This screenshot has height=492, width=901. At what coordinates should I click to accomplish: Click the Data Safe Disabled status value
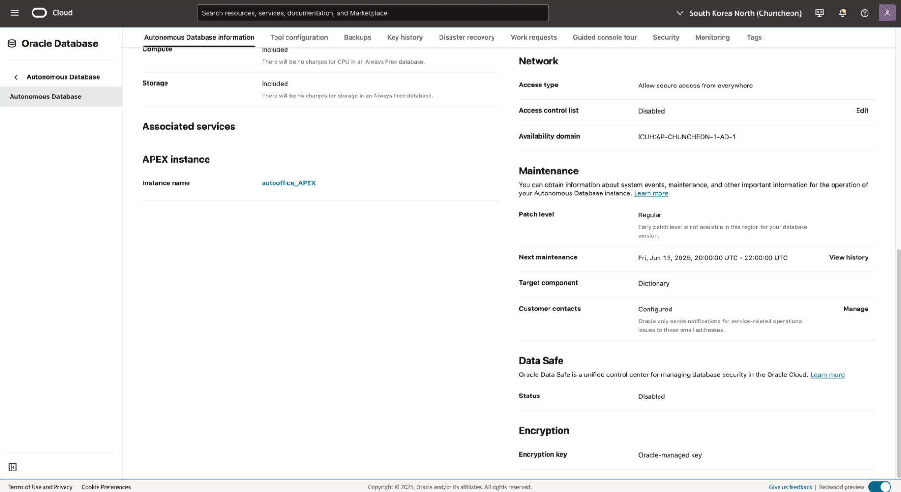point(651,396)
